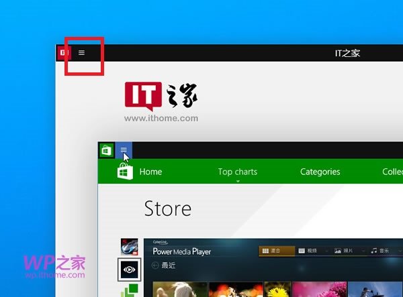Open hamburger menu in IT之家 window title bar
This screenshot has height=297, width=403.
click(81, 52)
